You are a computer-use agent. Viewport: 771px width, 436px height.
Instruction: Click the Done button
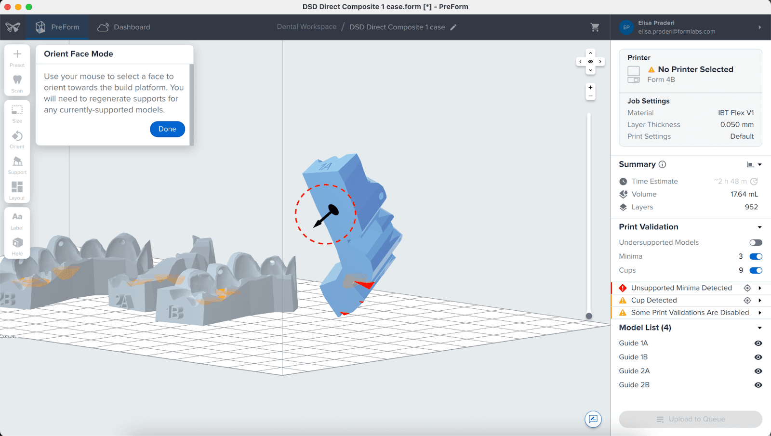click(167, 129)
